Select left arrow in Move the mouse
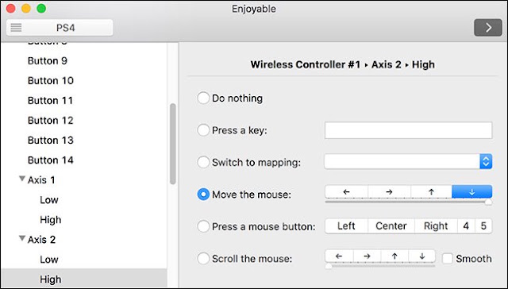The width and height of the screenshot is (508, 289). coord(346,192)
